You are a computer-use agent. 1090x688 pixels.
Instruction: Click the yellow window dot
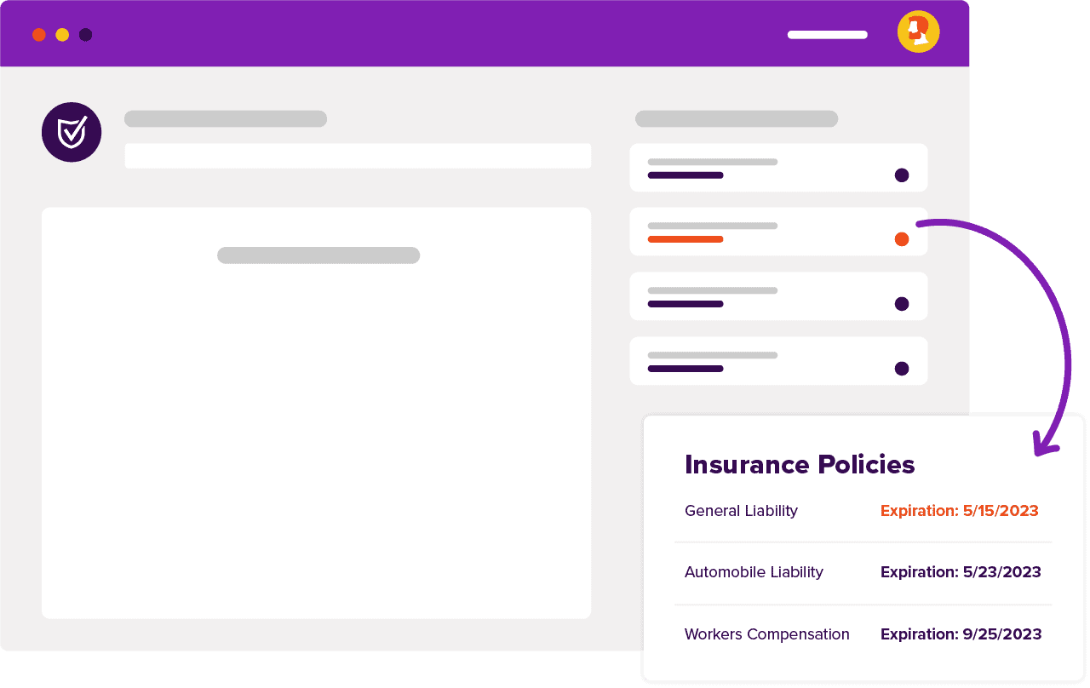click(x=62, y=35)
